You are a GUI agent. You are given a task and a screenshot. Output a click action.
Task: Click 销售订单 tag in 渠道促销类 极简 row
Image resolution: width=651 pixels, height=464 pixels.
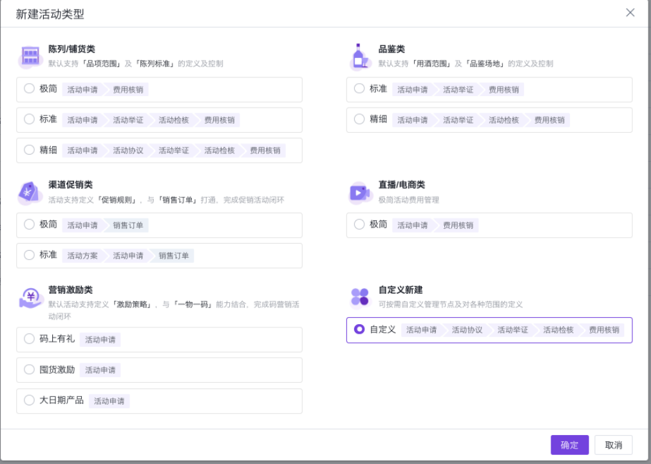(x=128, y=225)
